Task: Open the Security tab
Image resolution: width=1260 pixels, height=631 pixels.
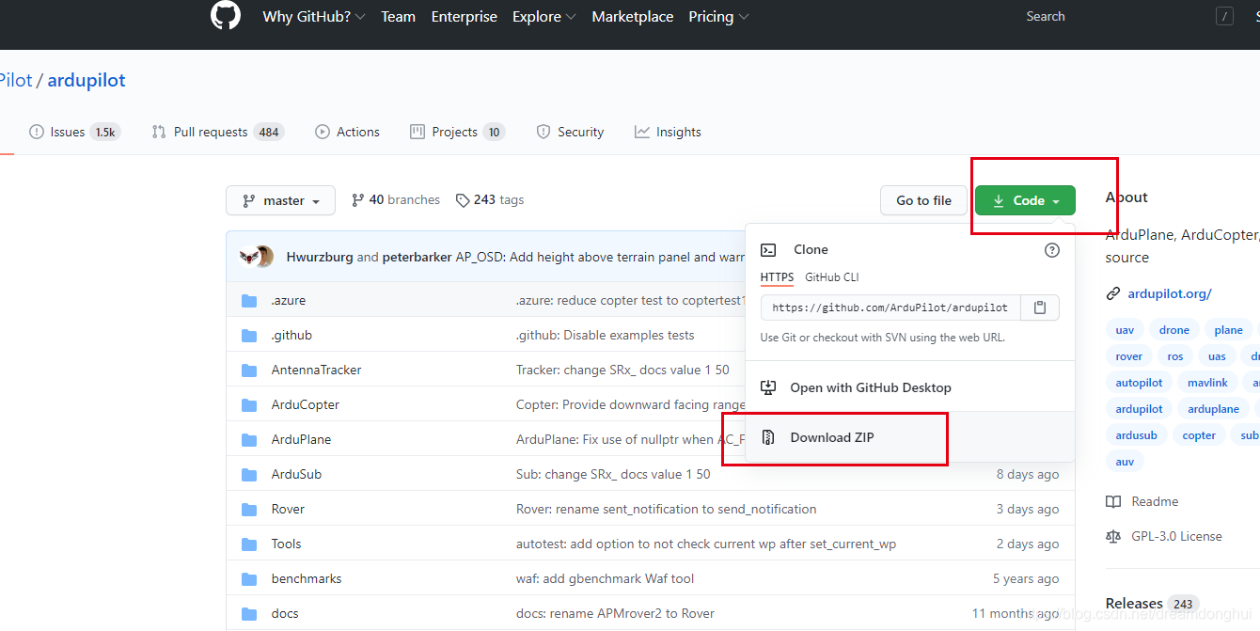Action: [570, 133]
